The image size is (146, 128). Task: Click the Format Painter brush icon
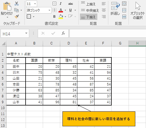[17, 17]
